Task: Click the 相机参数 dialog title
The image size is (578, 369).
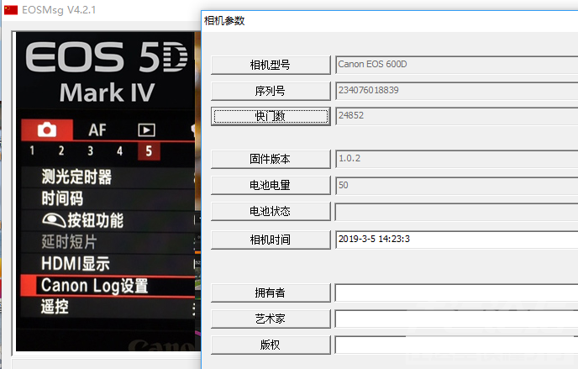Action: (x=224, y=21)
